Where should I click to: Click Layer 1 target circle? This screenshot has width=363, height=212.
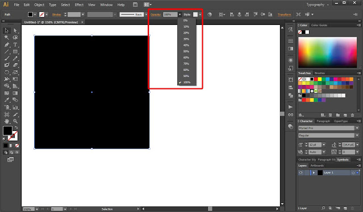353,173
